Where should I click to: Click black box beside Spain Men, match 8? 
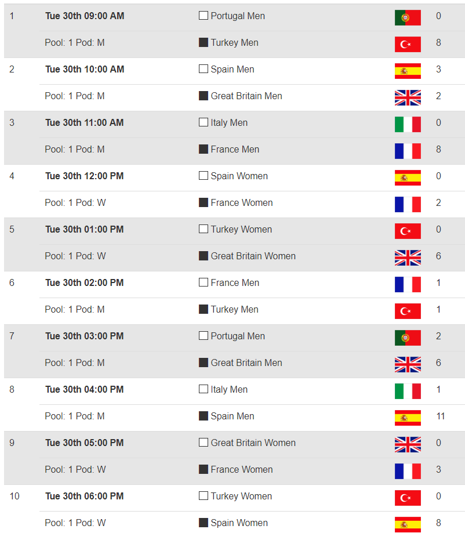204,416
